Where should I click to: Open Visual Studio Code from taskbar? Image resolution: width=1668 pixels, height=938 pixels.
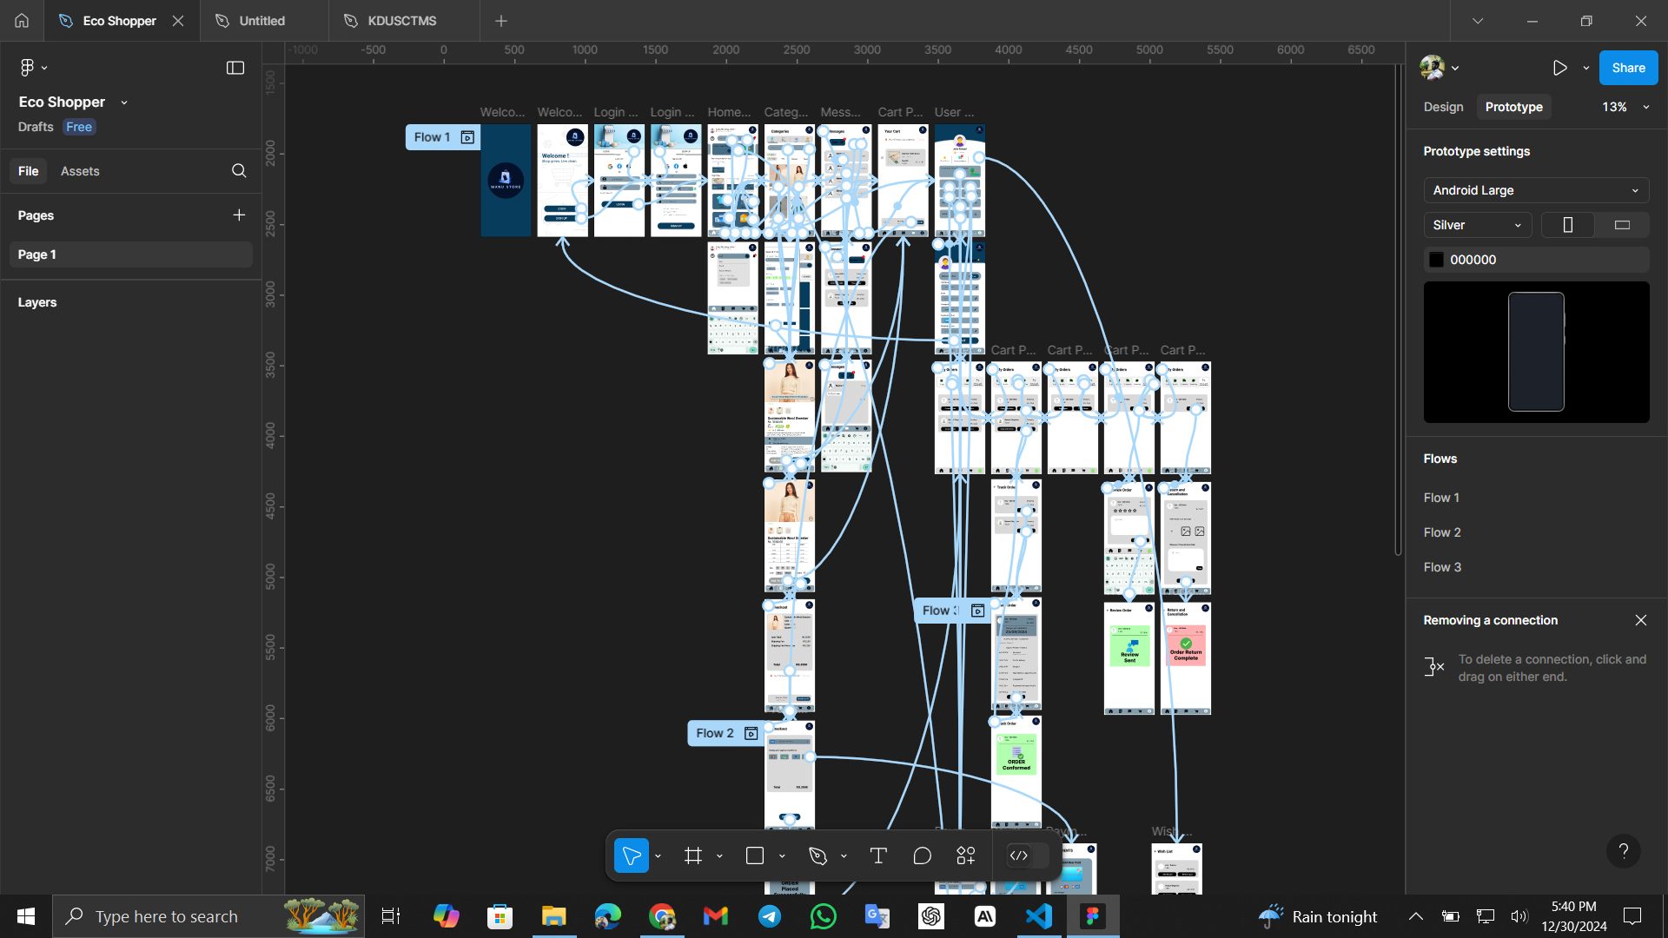(1039, 916)
